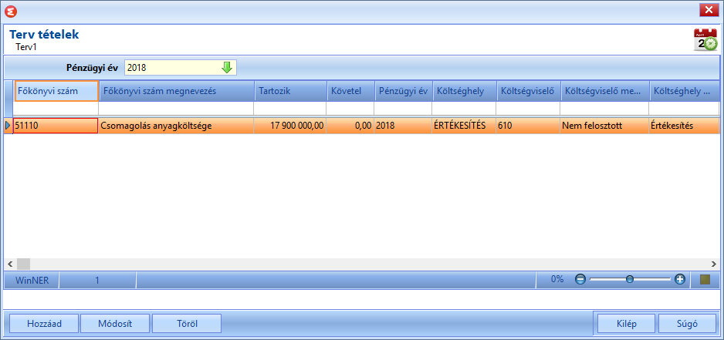Screen dimensions: 724x340
Task: Click the Kilép exit button
Action: [x=626, y=324]
